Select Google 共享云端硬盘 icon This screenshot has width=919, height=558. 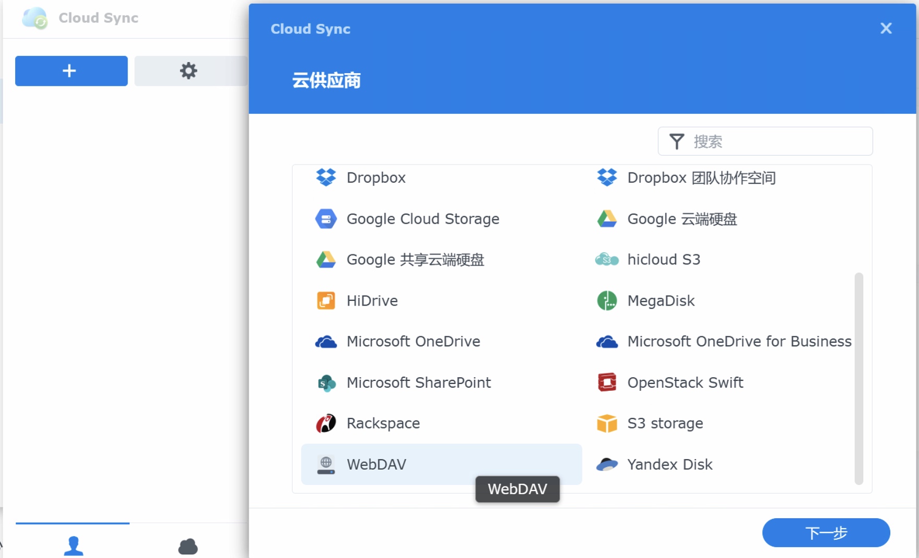click(326, 260)
